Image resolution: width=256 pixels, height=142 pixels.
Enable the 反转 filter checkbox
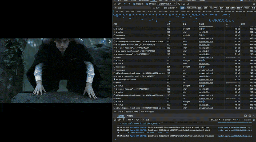point(154,8)
